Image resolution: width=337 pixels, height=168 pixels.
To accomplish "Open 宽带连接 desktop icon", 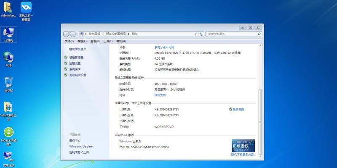I will [8, 159].
